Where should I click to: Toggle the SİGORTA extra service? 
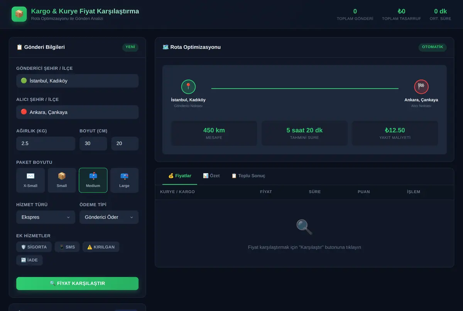34,247
